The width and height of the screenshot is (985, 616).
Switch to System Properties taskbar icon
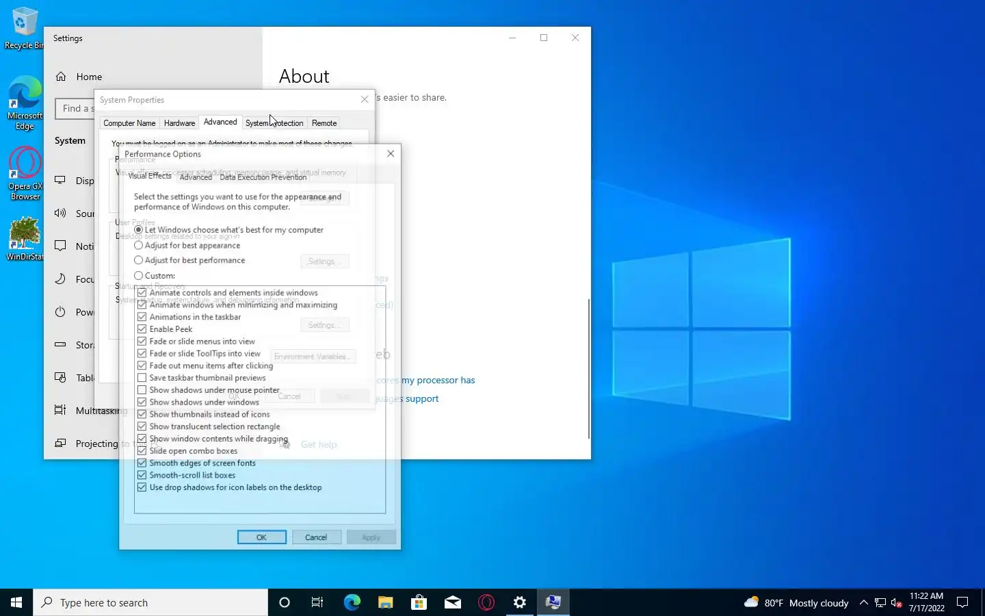pyautogui.click(x=553, y=602)
